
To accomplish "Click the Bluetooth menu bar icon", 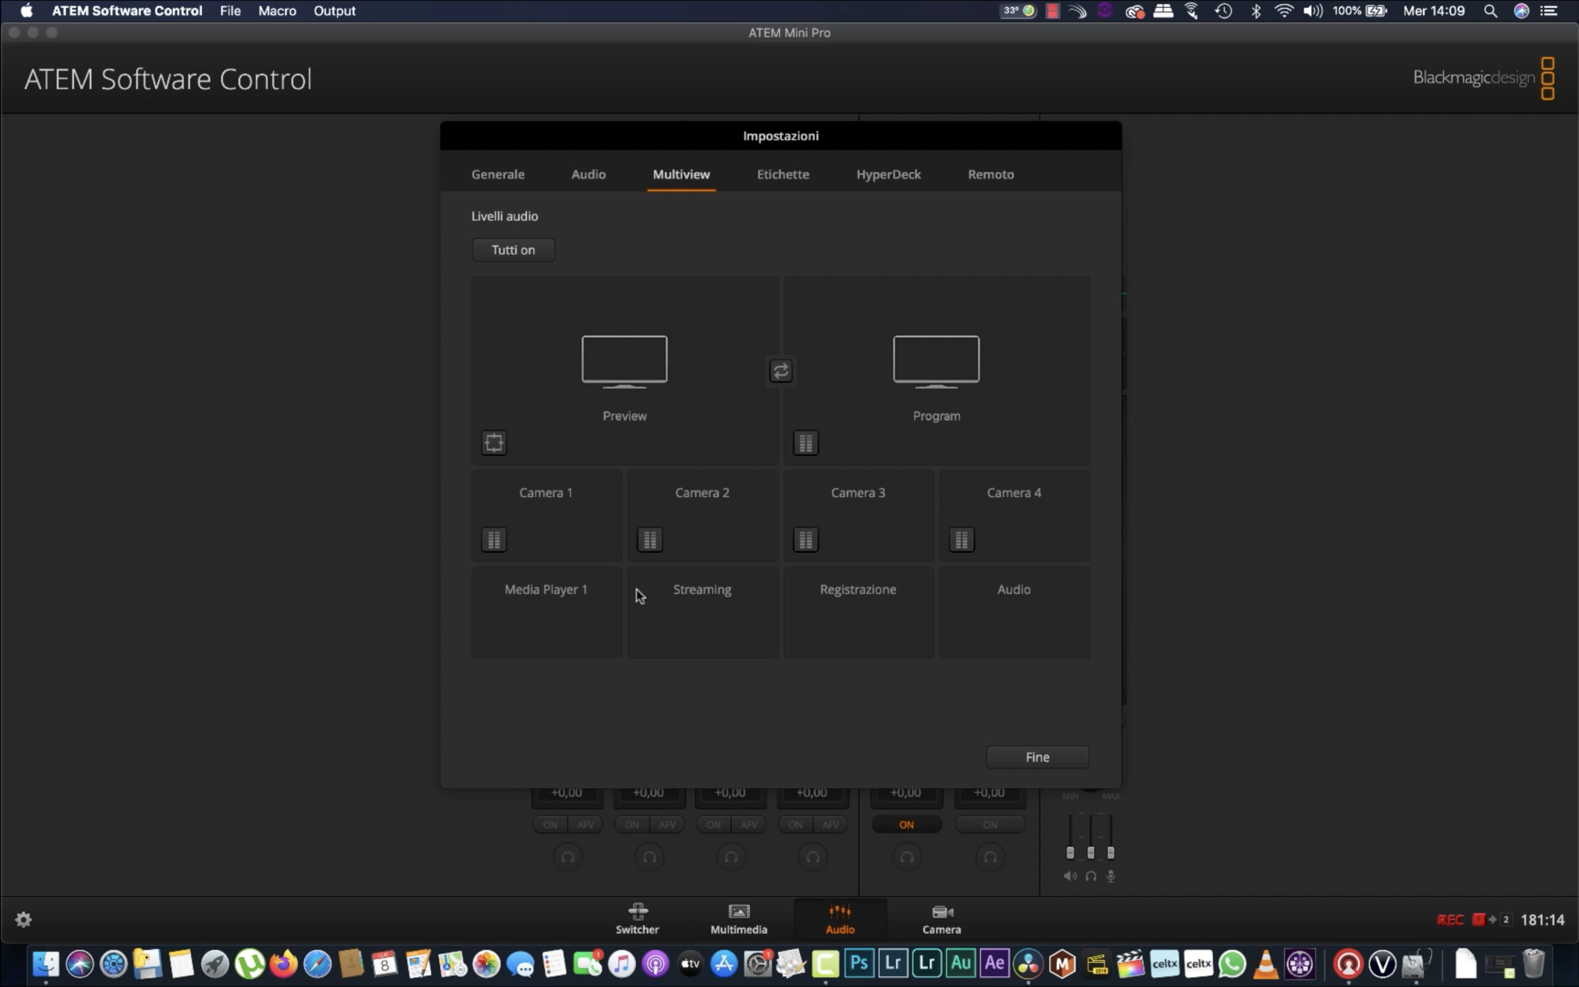I will click(x=1255, y=10).
